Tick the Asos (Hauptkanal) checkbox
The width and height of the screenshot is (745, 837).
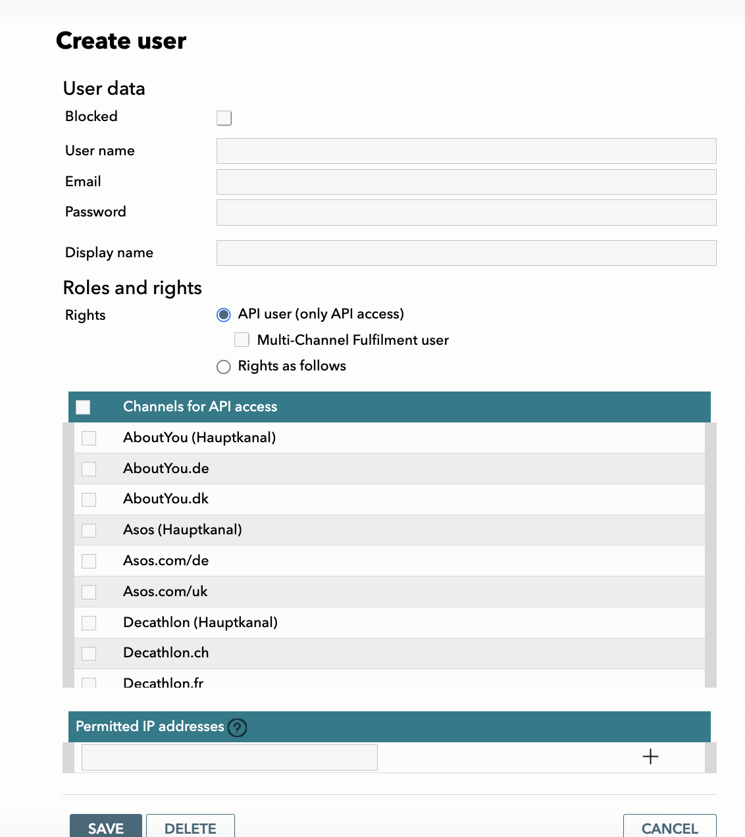89,530
